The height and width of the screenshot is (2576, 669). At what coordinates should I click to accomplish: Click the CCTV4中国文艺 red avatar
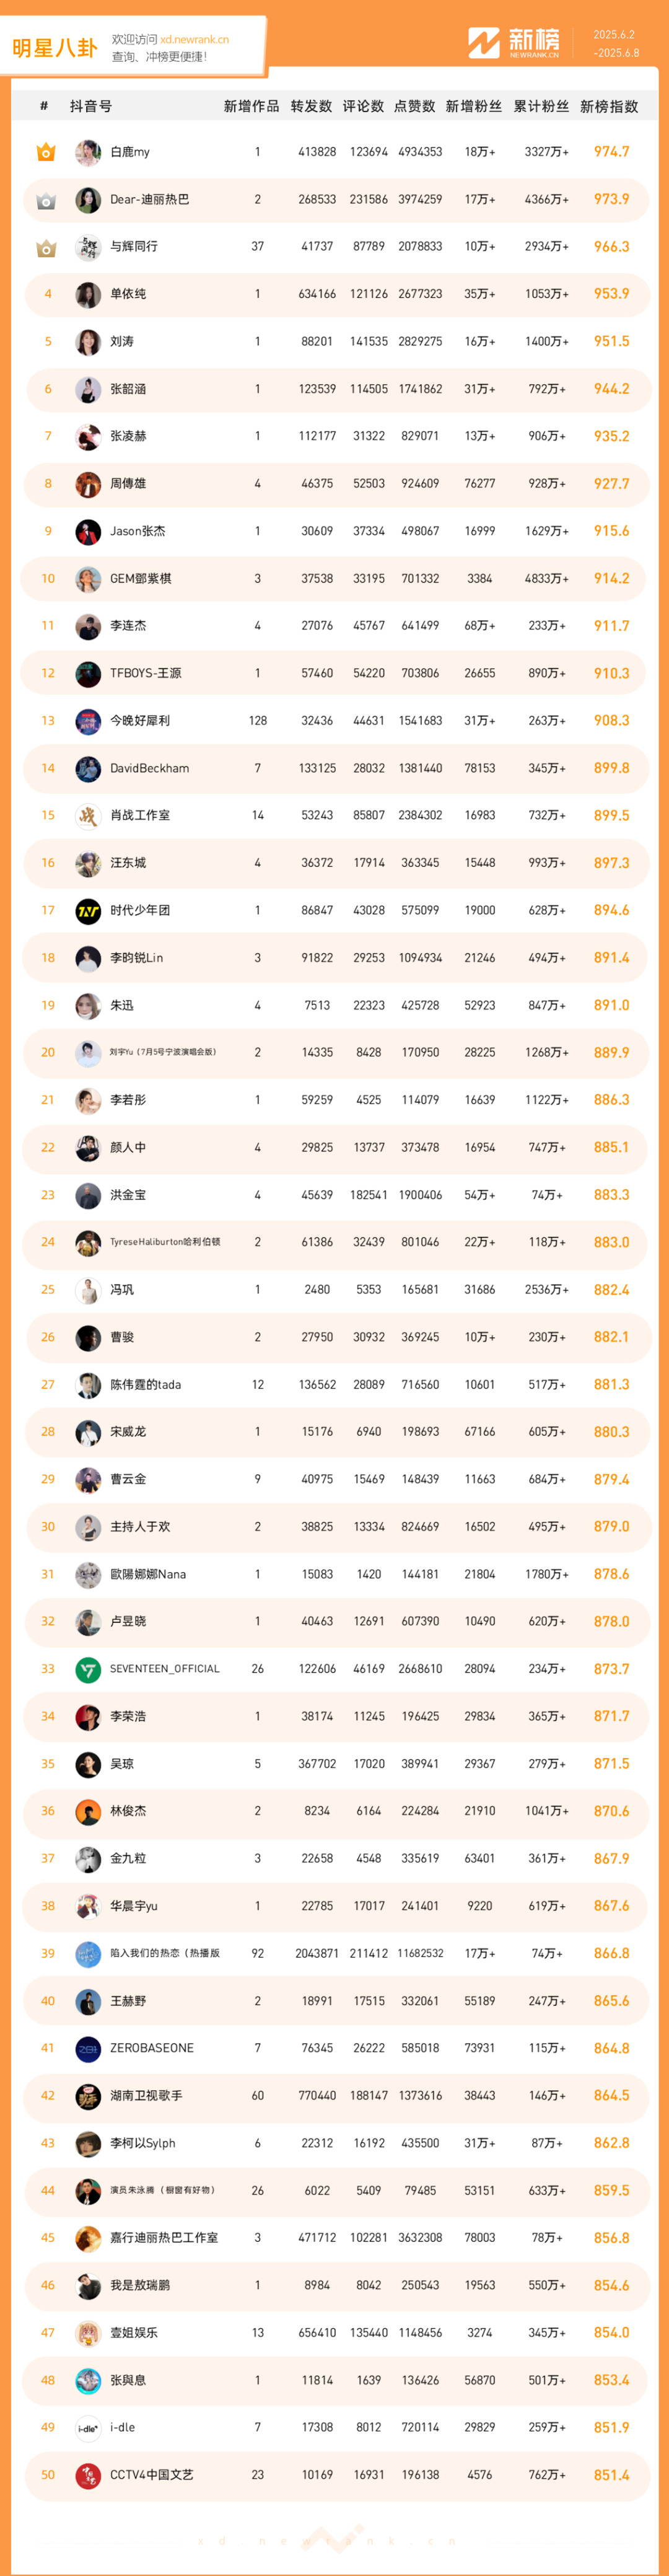pyautogui.click(x=88, y=2475)
